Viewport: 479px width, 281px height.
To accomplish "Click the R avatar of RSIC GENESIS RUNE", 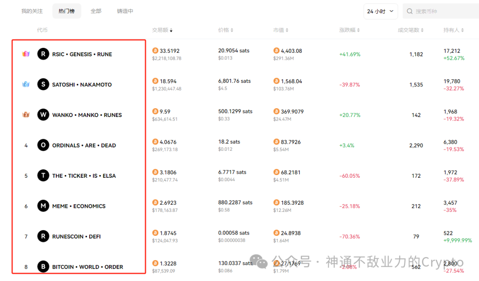I will coord(43,54).
